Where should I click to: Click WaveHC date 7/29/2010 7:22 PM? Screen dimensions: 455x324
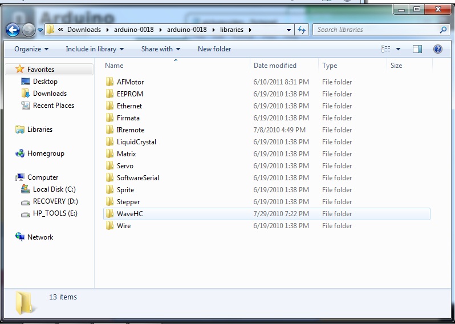(281, 214)
